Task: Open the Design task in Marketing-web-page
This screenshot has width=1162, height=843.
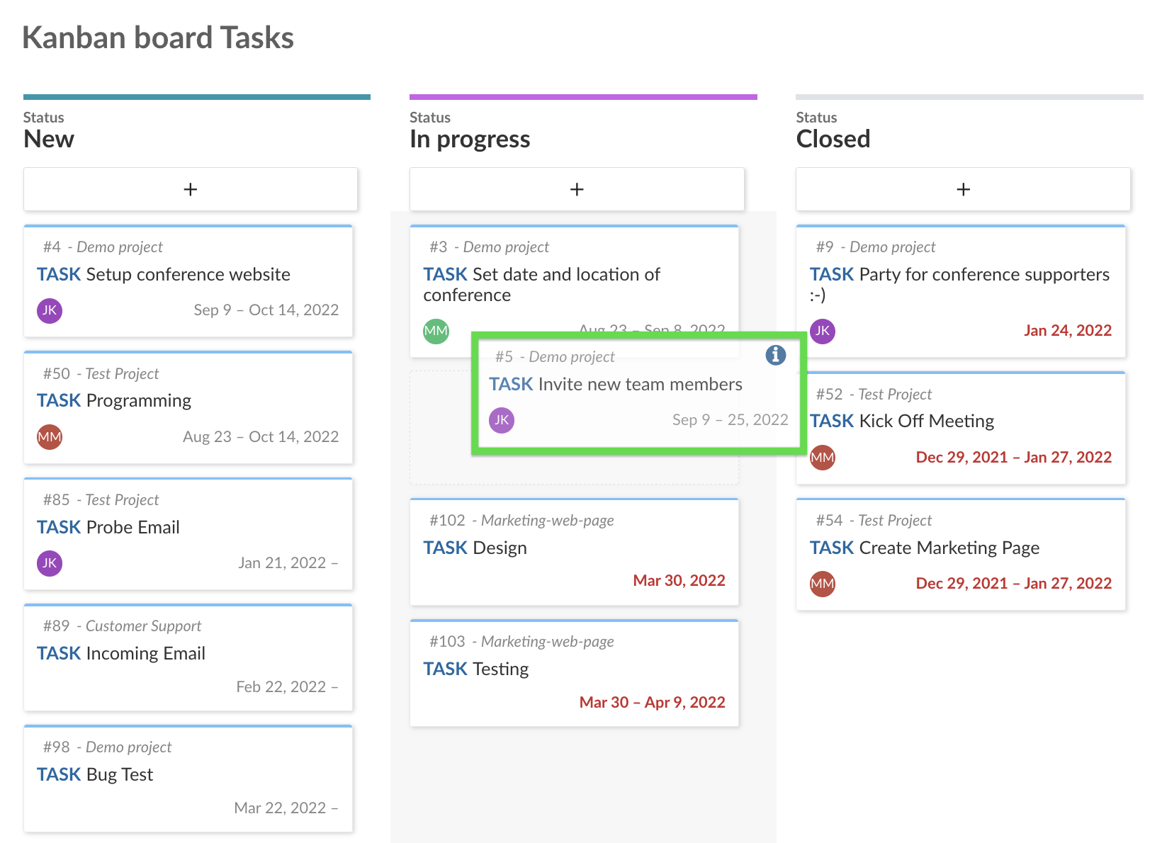Action: (x=500, y=548)
